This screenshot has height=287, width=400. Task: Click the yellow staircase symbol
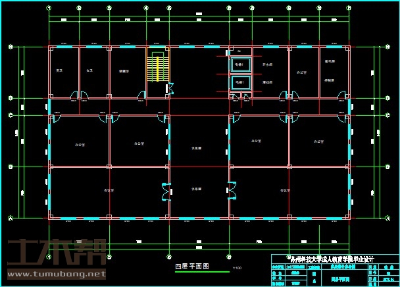tap(157, 65)
